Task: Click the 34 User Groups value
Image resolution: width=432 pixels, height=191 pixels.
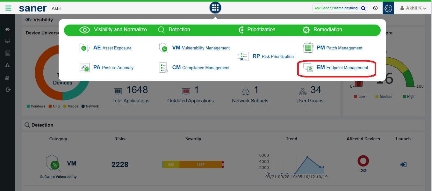Action: point(316,90)
